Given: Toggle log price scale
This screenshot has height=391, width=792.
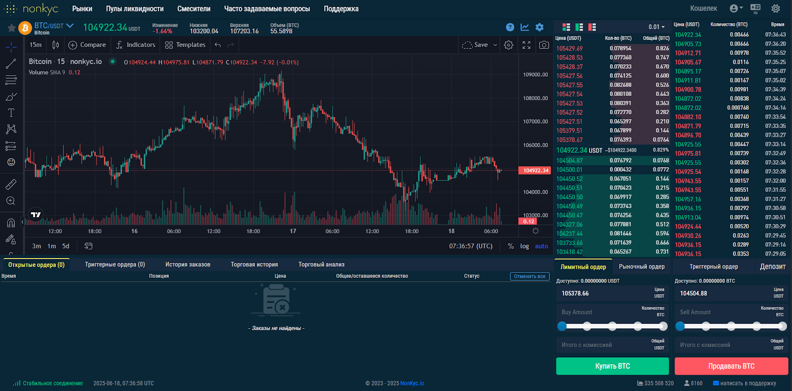Looking at the screenshot, I should [525, 246].
